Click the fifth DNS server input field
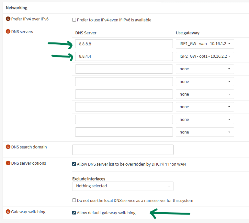 pyautogui.click(x=124, y=94)
